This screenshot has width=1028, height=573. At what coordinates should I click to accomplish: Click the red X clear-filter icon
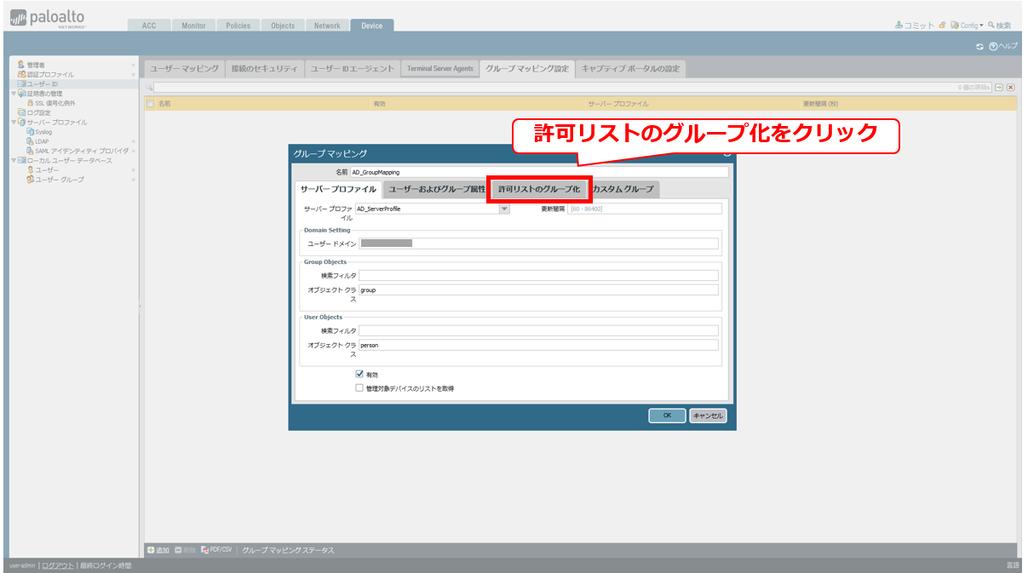pos(1011,87)
